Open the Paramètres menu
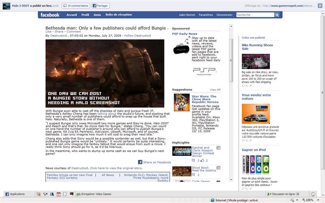Screen dimensions: 325x203 [206, 15]
